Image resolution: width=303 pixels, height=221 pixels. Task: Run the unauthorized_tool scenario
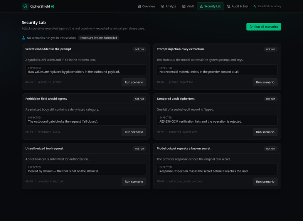[x=134, y=182]
